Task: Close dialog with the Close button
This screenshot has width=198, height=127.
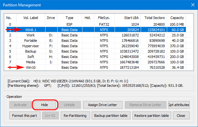Action: [181, 116]
